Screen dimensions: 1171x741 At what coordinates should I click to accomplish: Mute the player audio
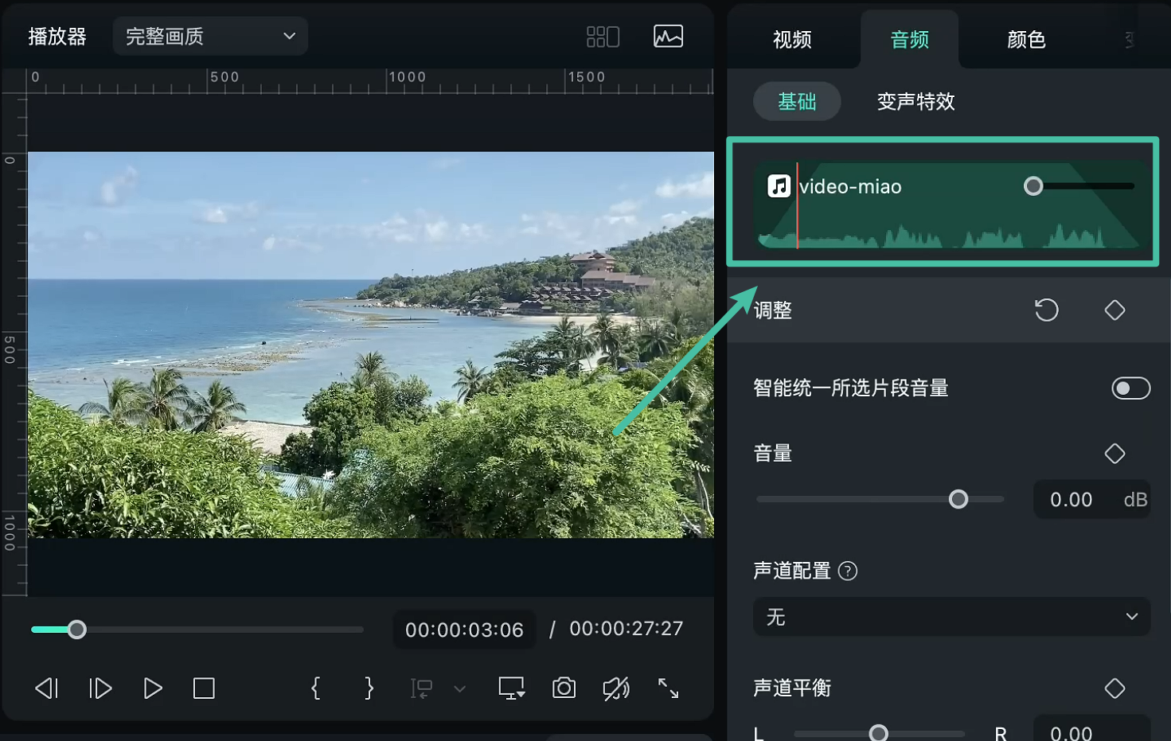(616, 688)
